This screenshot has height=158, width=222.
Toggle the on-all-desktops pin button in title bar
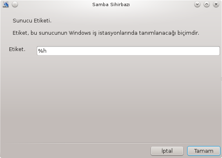tap(15, 4)
